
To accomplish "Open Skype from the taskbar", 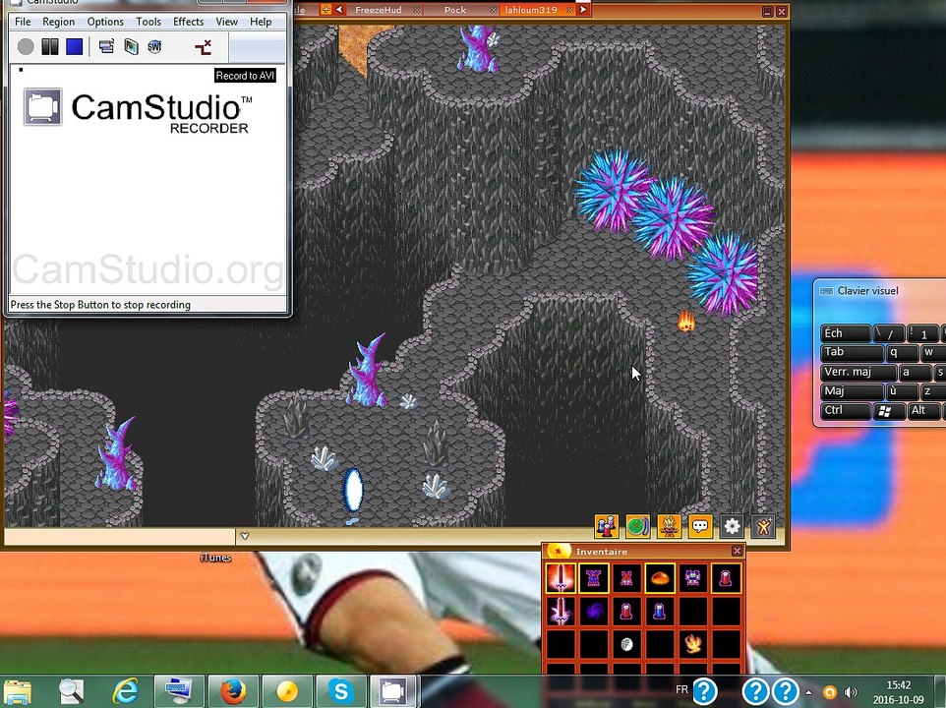I will pos(341,691).
